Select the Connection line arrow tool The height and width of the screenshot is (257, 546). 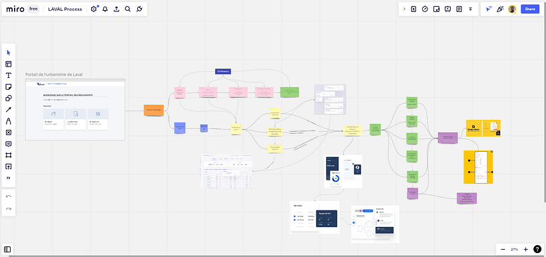(9, 110)
